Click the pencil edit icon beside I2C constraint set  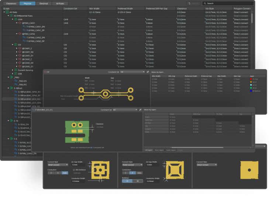tap(140, 109)
